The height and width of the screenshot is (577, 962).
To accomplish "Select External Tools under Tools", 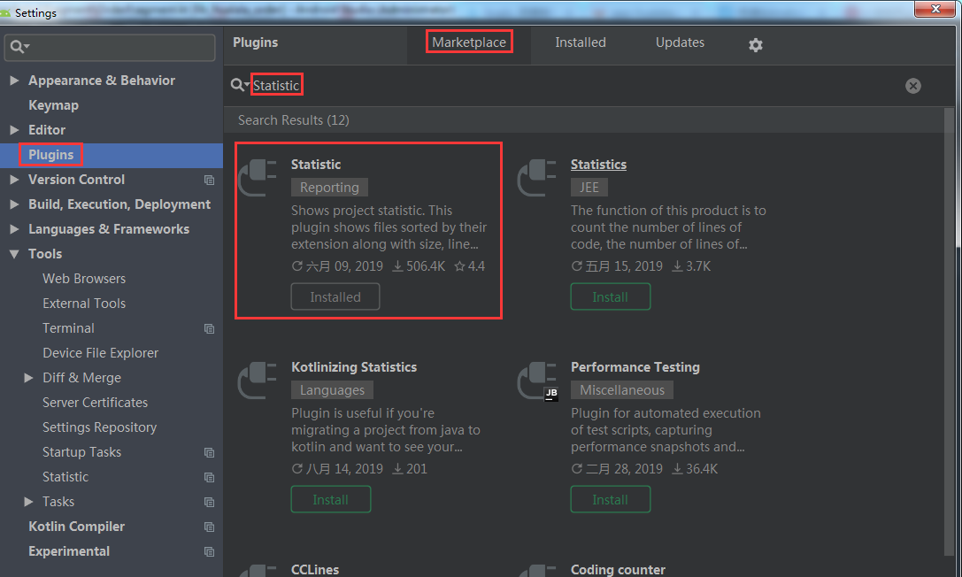I will point(84,303).
